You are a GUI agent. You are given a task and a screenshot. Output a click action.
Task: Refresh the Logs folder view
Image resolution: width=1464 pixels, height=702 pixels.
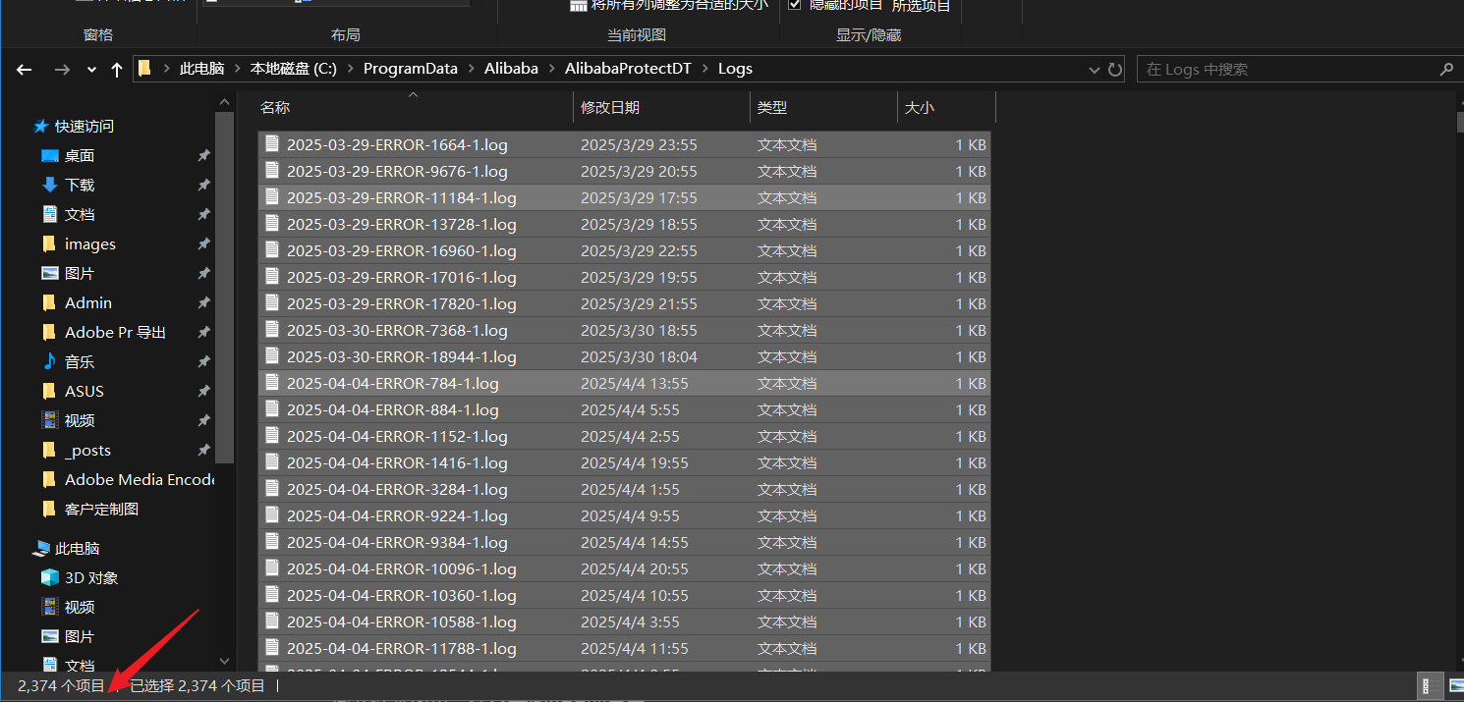click(1115, 70)
